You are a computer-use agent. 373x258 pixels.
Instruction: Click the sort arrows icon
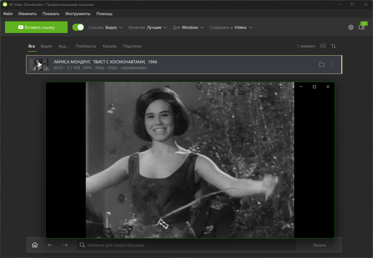click(x=333, y=46)
